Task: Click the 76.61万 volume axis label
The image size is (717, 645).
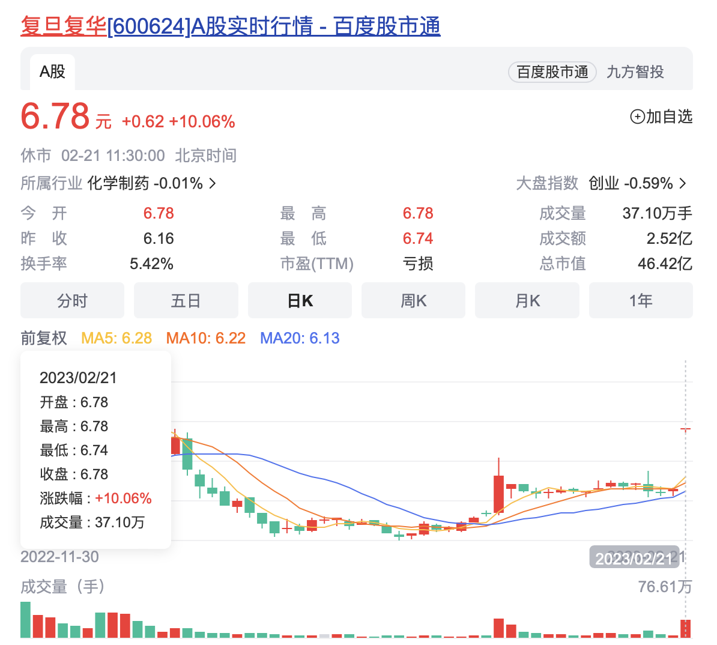Action: (x=665, y=587)
